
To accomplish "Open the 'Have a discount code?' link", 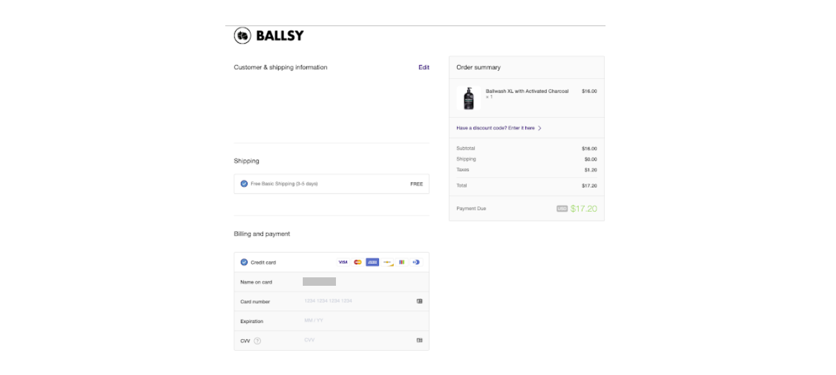I will click(495, 128).
